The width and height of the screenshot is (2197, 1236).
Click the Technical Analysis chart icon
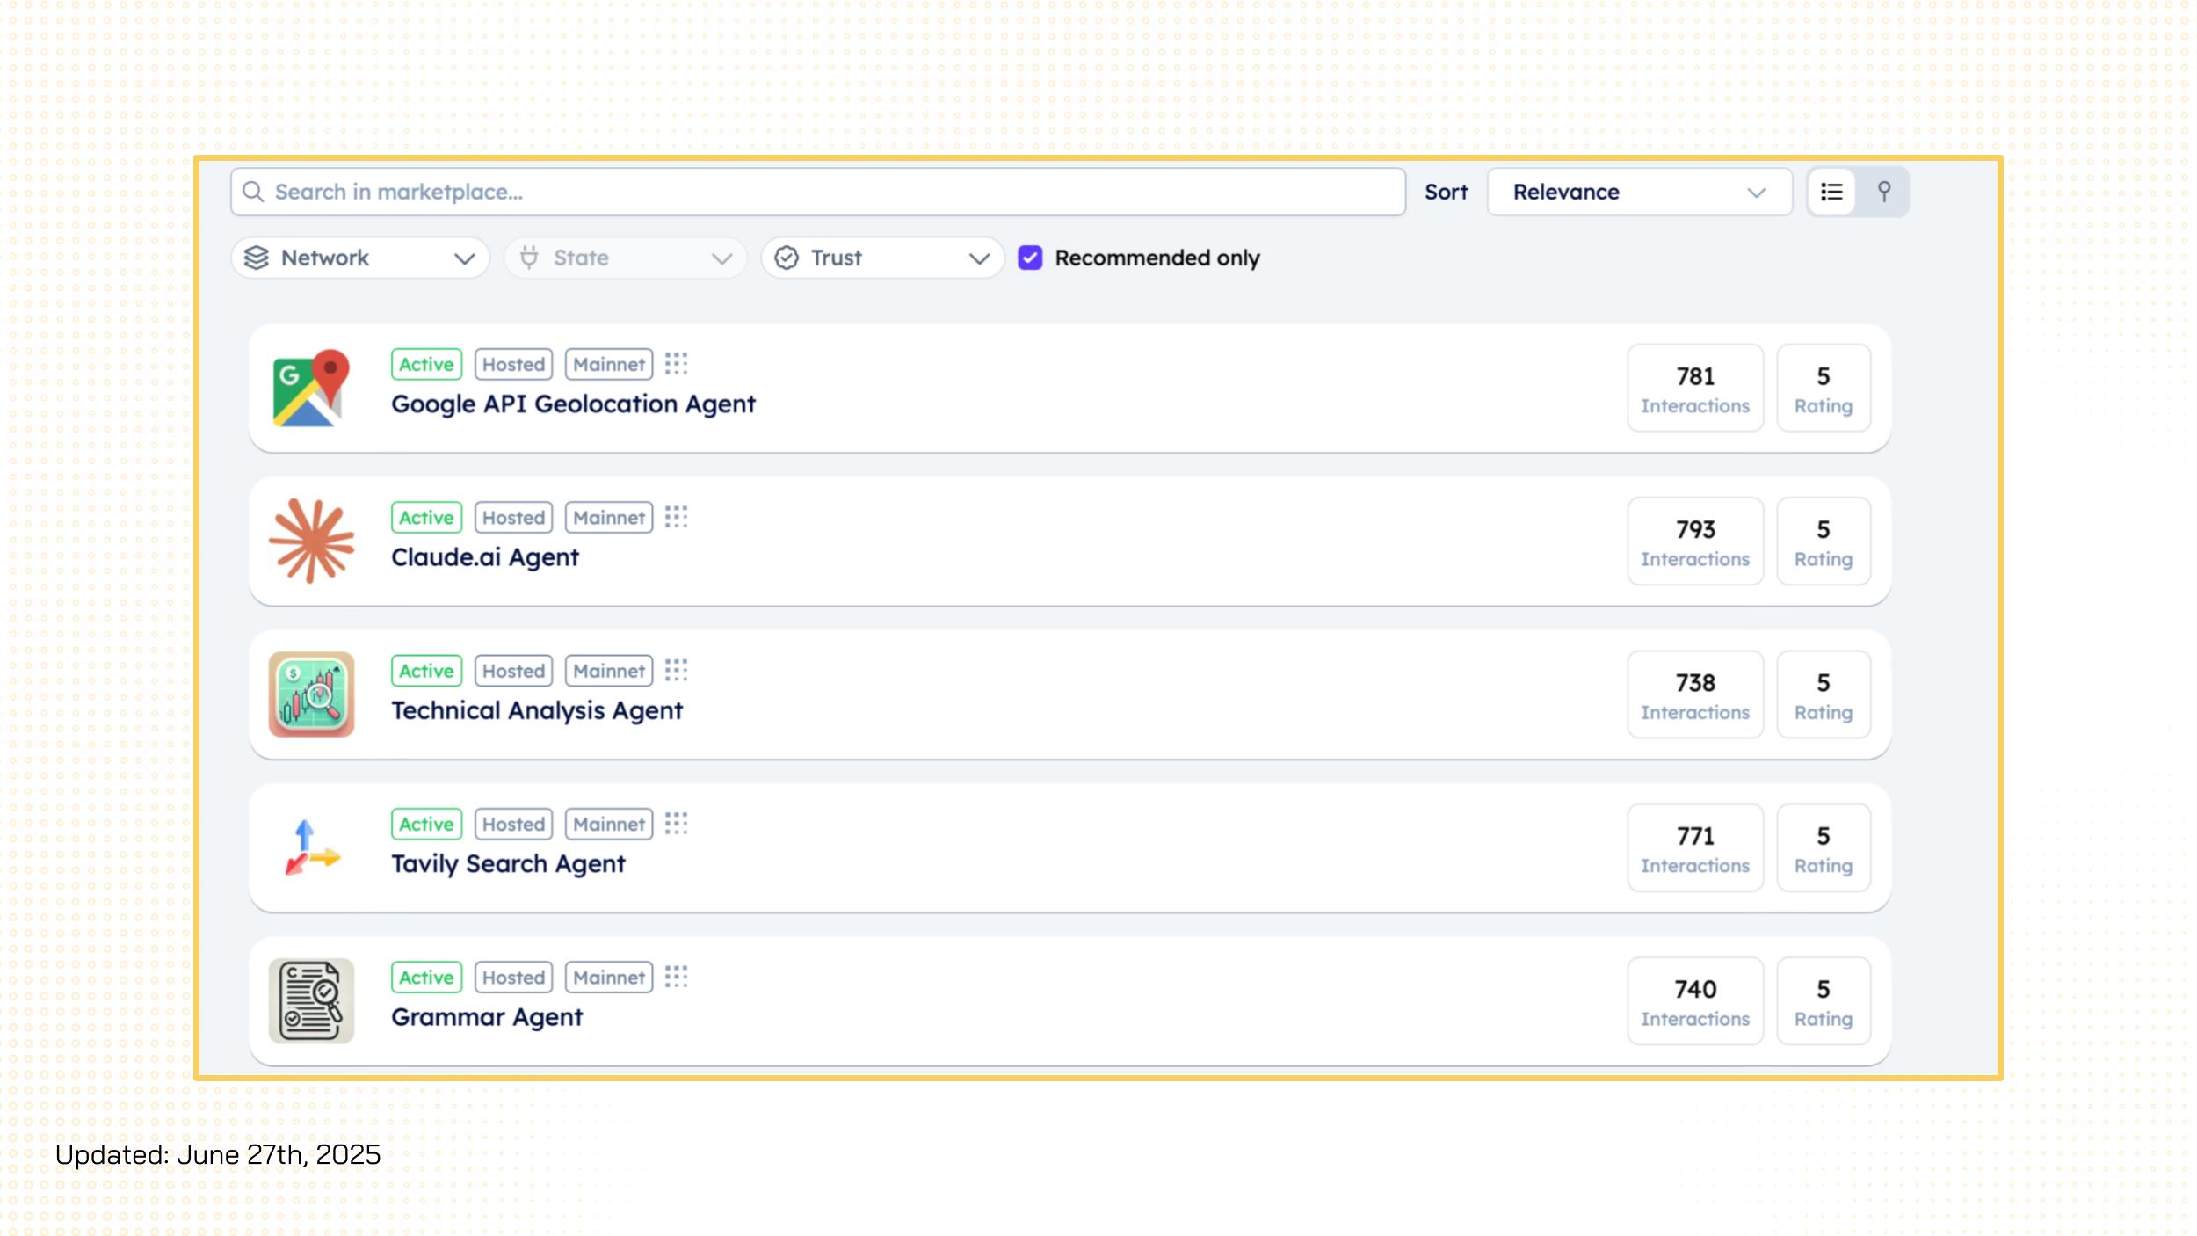click(311, 694)
